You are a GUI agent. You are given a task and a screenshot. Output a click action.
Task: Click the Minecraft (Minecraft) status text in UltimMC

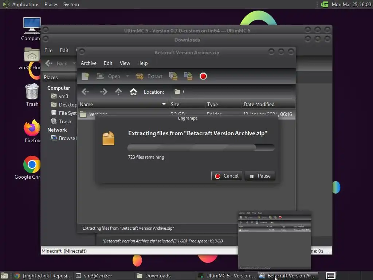(x=64, y=251)
